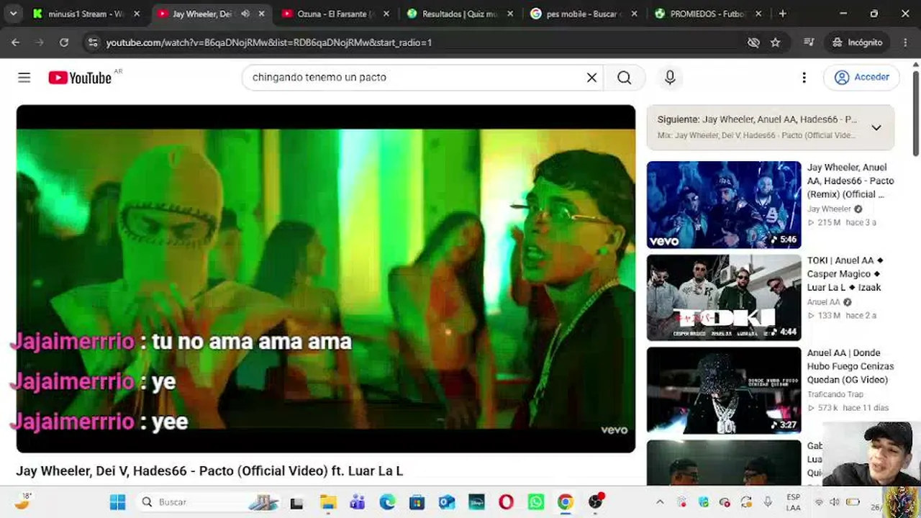Bookmark this page with the star
The width and height of the screenshot is (921, 518).
tap(775, 42)
